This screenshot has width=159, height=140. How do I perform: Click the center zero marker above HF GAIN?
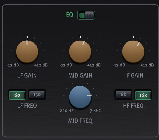pyautogui.click(x=133, y=37)
